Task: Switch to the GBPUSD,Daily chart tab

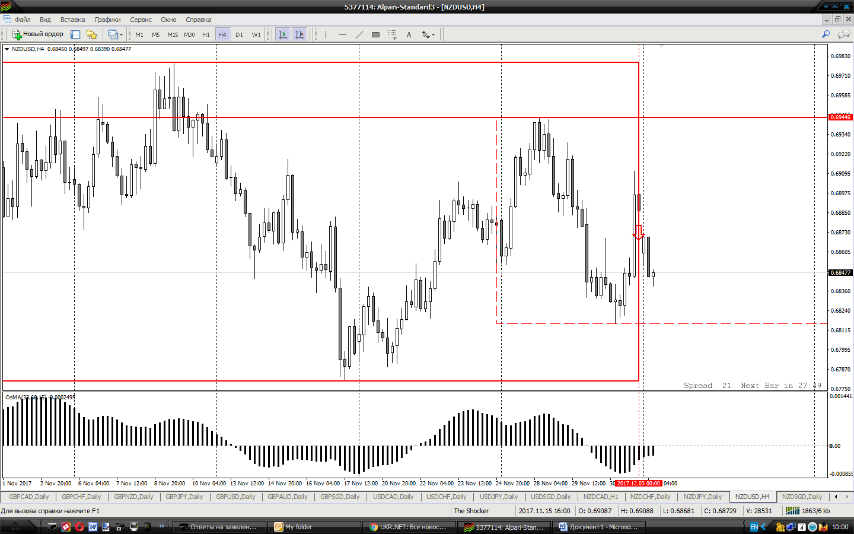Action: [235, 497]
